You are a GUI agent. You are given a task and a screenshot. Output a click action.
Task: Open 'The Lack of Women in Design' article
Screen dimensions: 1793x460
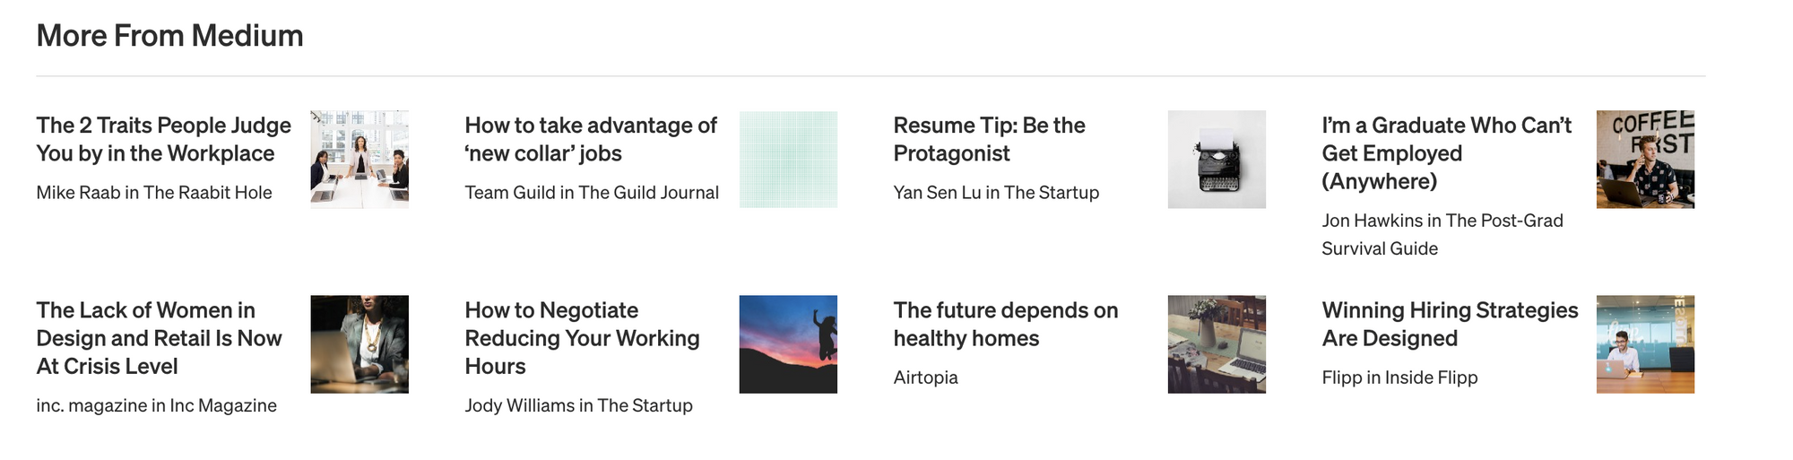pos(160,338)
